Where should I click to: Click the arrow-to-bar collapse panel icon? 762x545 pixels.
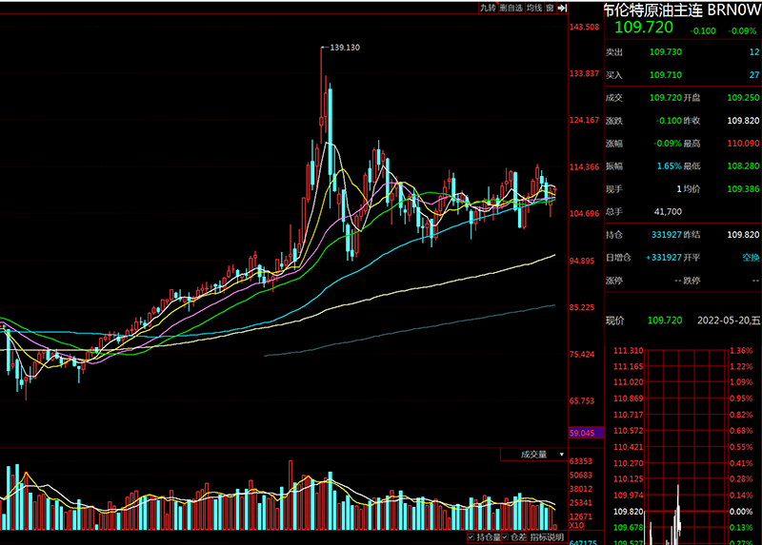click(x=561, y=8)
